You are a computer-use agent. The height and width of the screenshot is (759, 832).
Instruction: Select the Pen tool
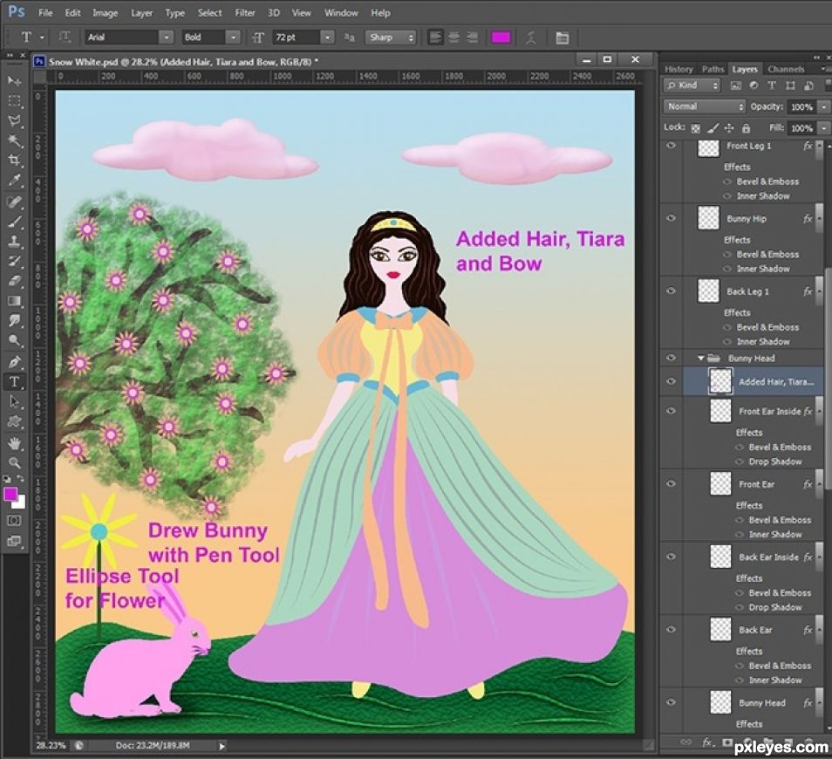pos(14,362)
